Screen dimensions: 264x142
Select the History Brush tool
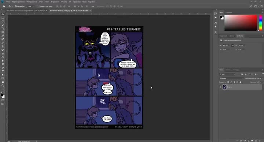pos(3,50)
